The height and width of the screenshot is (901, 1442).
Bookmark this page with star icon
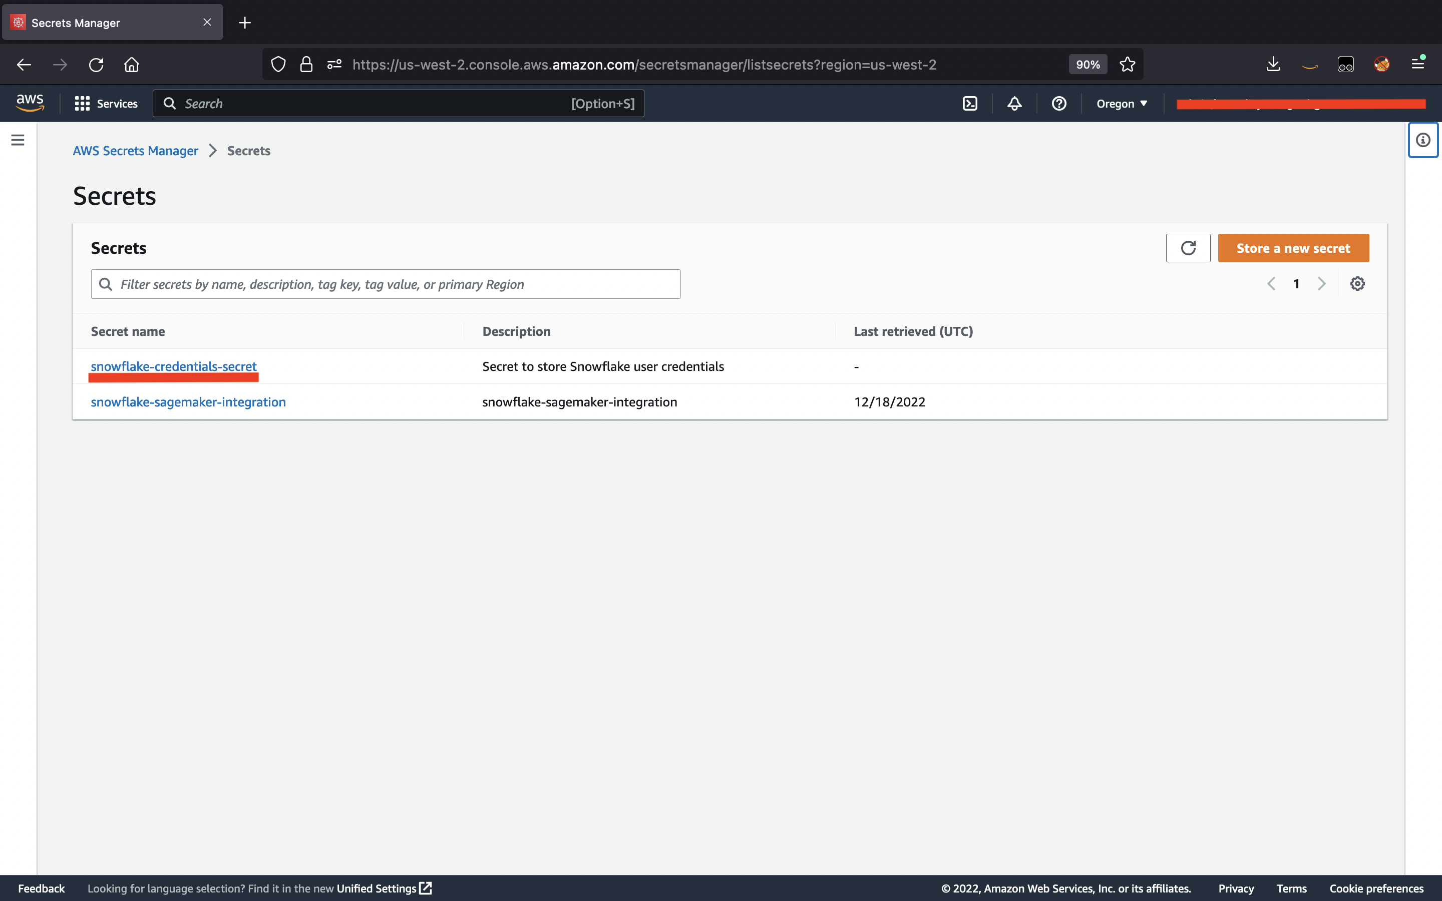pos(1127,65)
